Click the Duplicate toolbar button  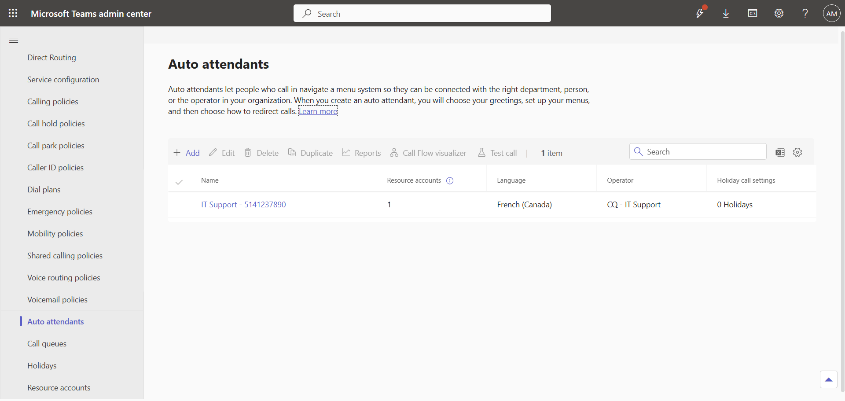[310, 153]
